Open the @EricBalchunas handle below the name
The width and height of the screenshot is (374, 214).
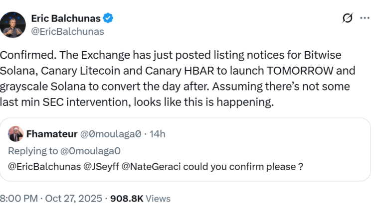(x=67, y=31)
